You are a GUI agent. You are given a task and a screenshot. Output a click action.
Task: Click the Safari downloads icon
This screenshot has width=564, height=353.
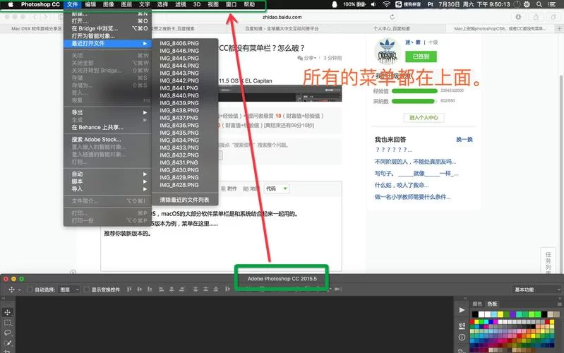[518, 17]
